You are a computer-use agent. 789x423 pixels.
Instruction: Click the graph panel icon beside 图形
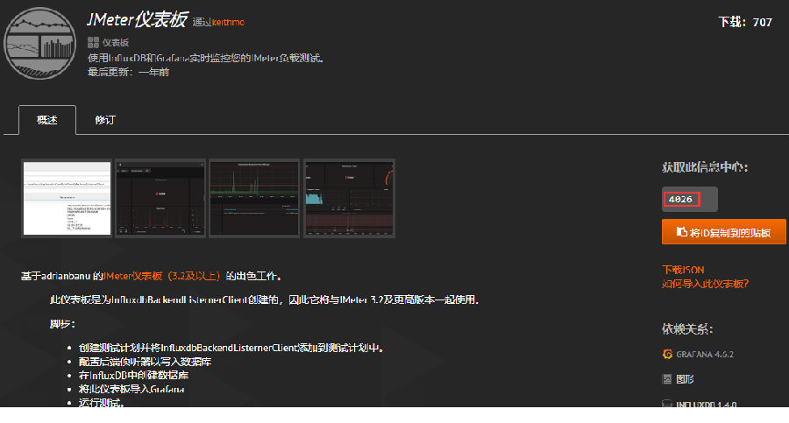[667, 379]
